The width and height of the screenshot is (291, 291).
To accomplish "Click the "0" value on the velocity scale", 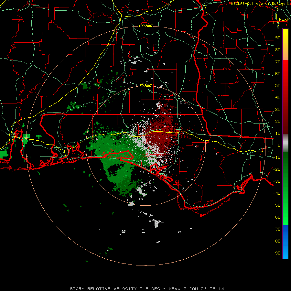I will [x=279, y=145].
